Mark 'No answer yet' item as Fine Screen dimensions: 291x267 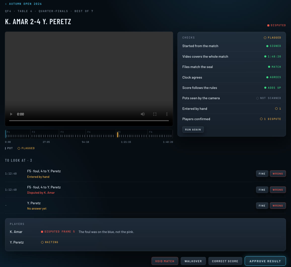pyautogui.click(x=262, y=206)
